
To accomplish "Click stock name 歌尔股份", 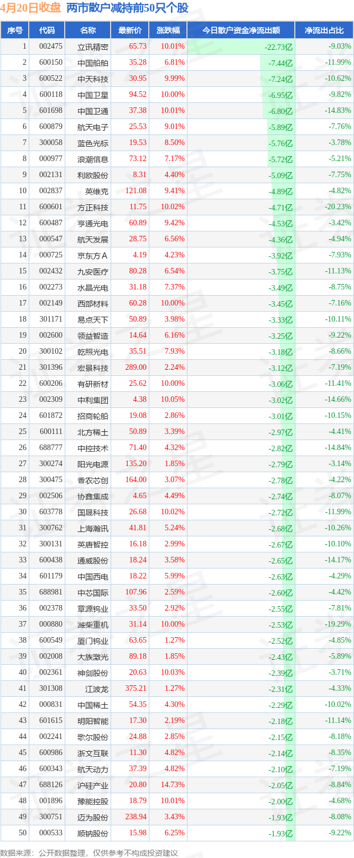I will click(93, 737).
